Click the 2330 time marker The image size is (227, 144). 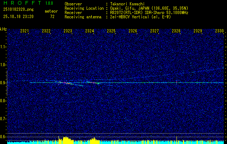pos(219,31)
